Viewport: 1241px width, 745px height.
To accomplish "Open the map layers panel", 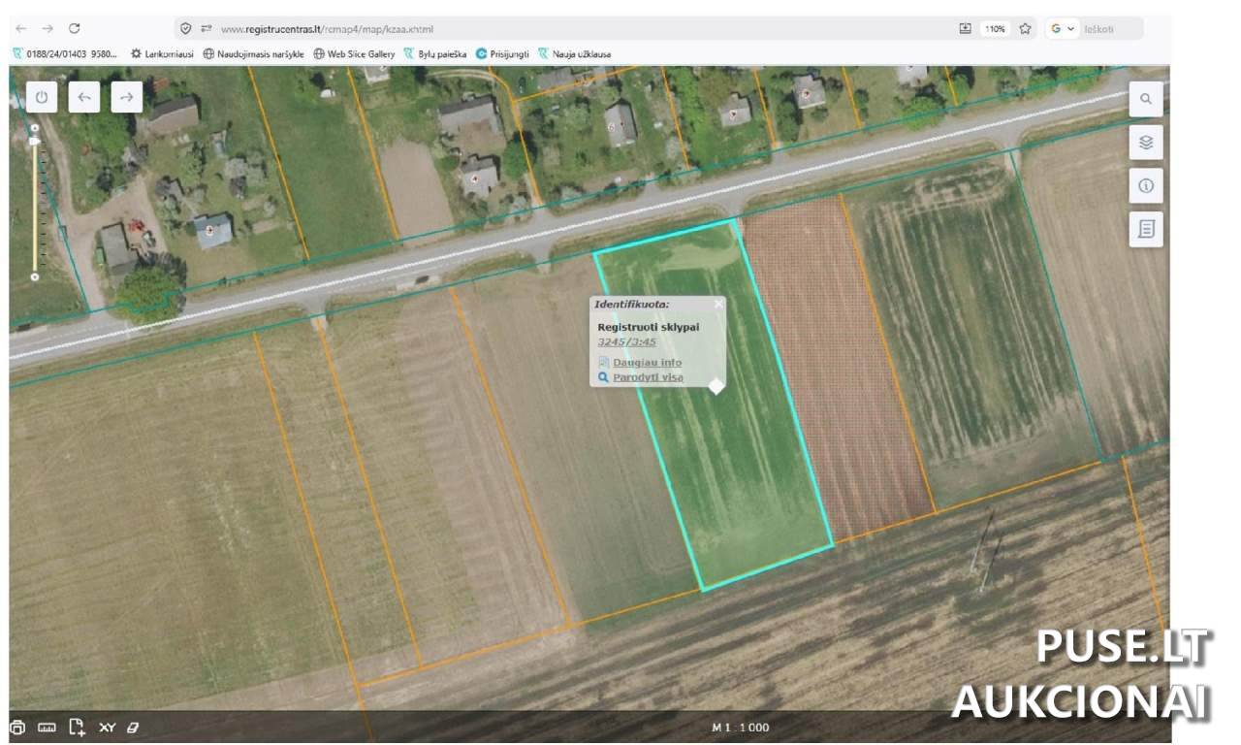I will tap(1146, 143).
